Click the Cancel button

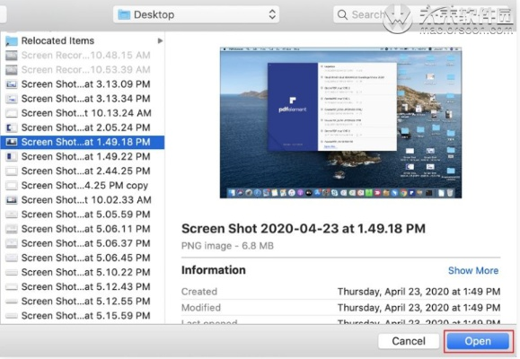[x=409, y=341]
